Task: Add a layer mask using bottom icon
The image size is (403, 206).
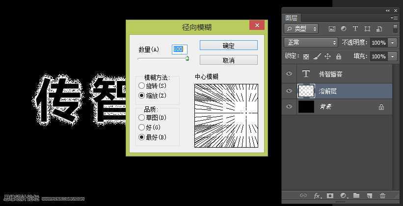Action: (x=330, y=195)
